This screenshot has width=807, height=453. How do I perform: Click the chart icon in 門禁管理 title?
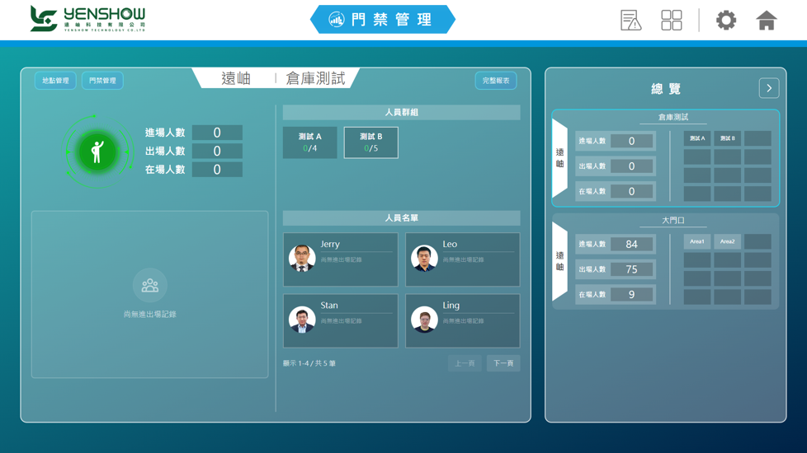tap(336, 20)
